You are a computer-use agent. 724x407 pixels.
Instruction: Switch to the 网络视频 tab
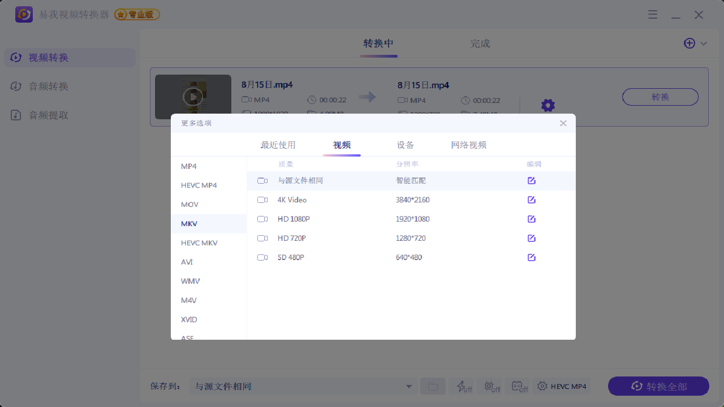click(x=468, y=145)
